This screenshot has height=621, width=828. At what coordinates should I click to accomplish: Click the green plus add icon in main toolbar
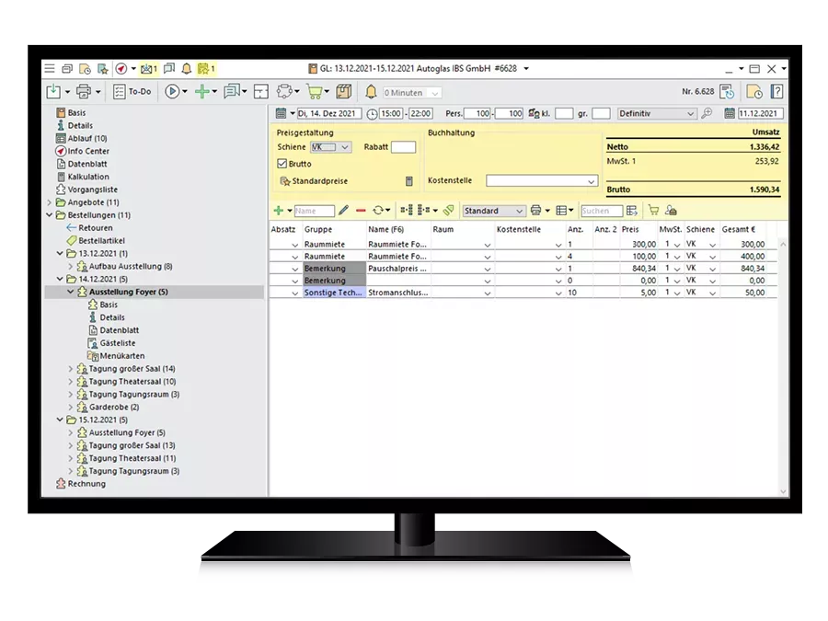(x=201, y=92)
